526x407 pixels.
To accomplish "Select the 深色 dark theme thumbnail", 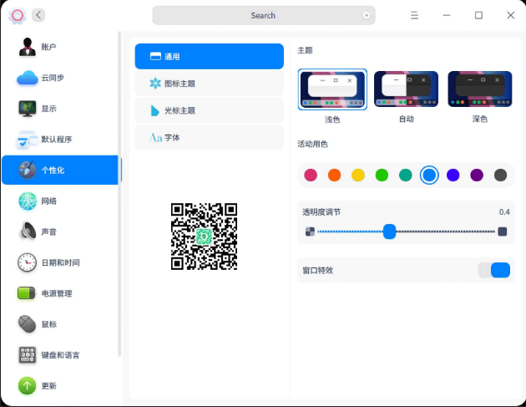I will click(480, 89).
